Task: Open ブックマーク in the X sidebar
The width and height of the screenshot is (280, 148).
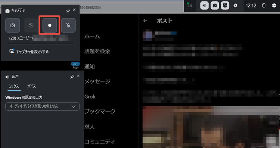Action: click(x=100, y=111)
